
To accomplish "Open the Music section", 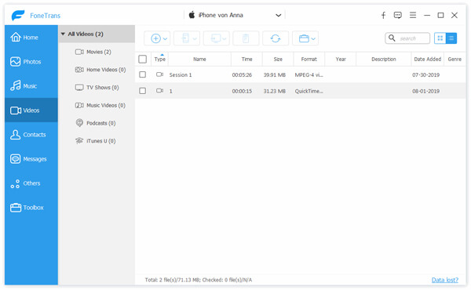I will click(x=31, y=86).
